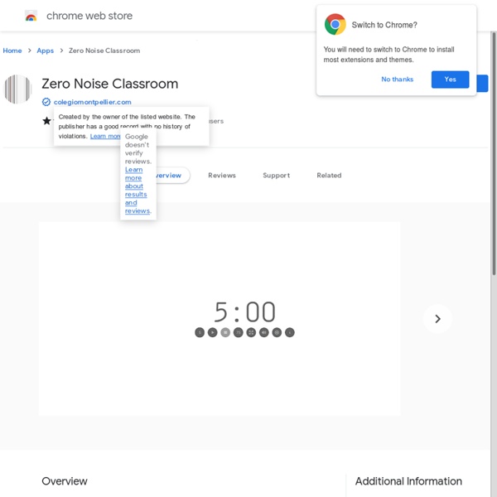Go to the Home breadcrumb
497x497 pixels.
point(12,51)
